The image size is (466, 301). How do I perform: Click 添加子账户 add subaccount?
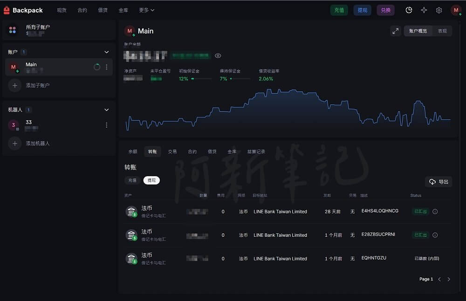37,86
